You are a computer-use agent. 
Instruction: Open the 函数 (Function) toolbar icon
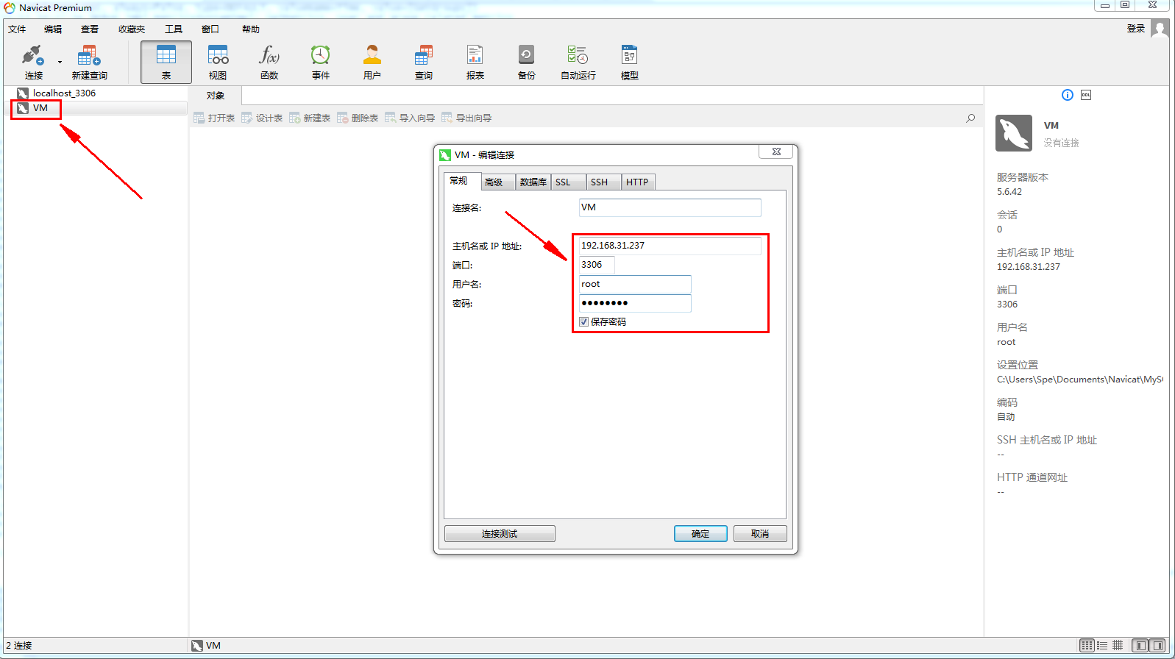coord(269,62)
